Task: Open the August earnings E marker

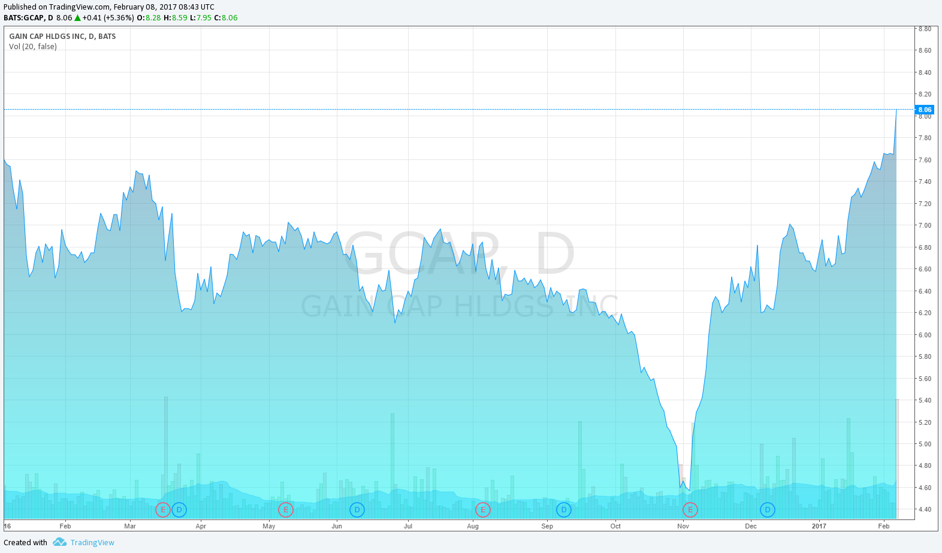Action: (483, 510)
